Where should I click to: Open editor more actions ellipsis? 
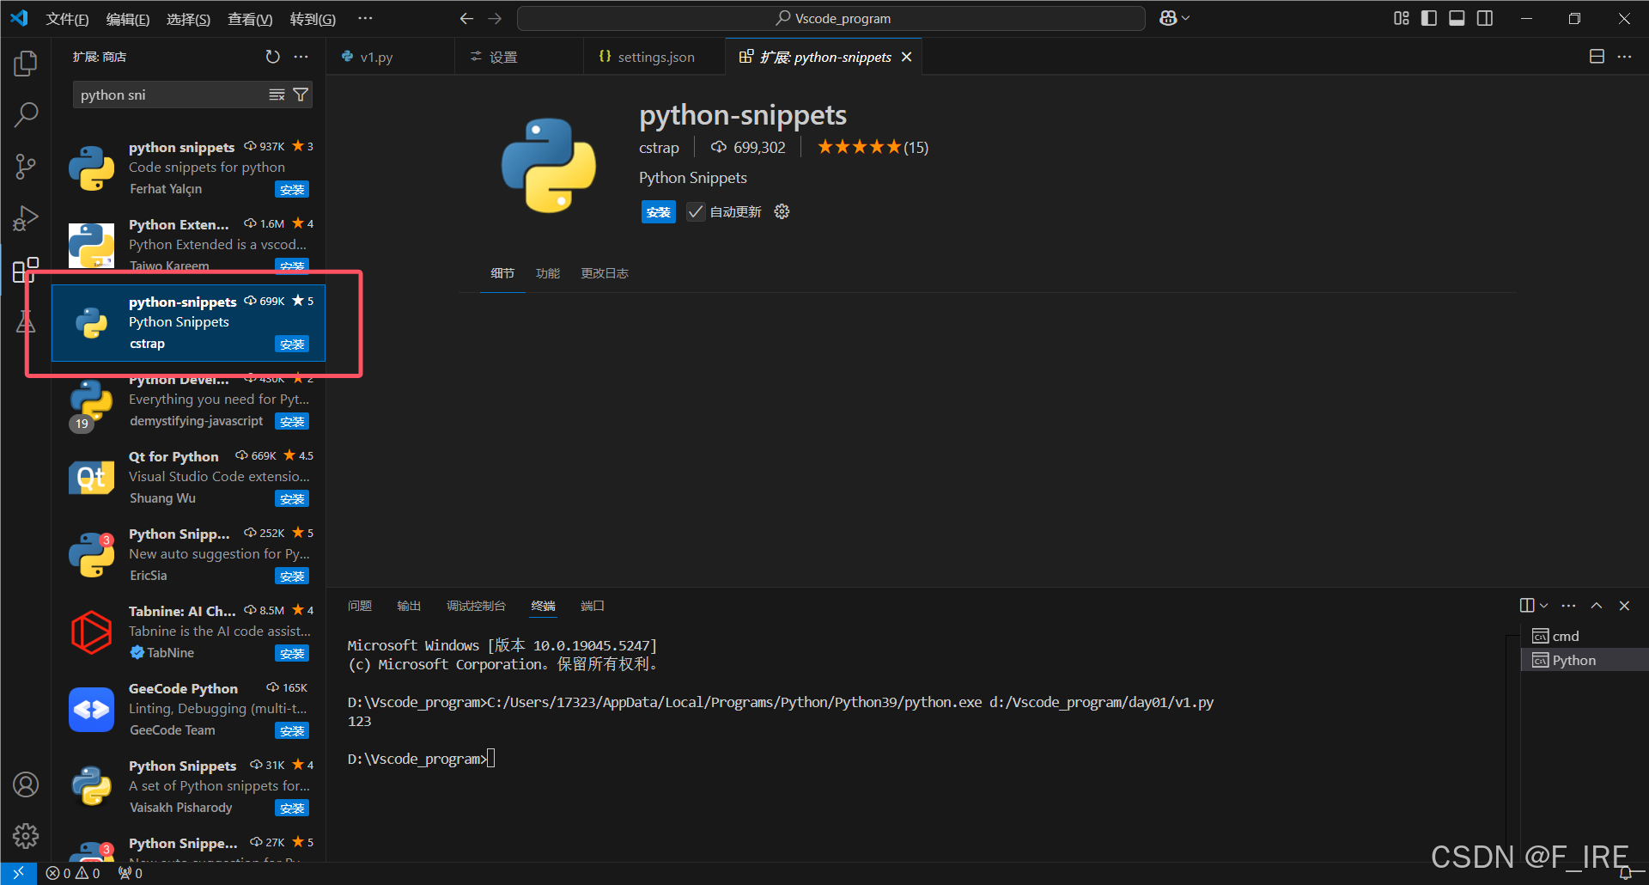click(1624, 57)
